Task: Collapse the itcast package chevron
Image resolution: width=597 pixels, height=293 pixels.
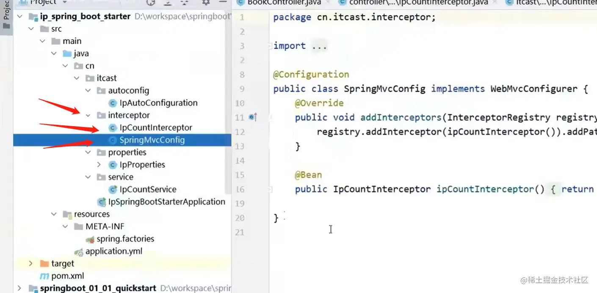Action: pos(77,78)
